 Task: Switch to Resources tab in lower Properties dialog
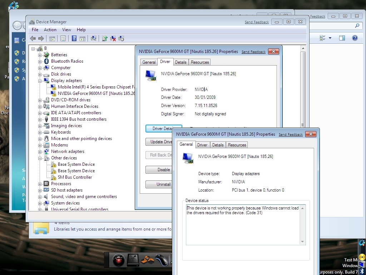click(237, 145)
